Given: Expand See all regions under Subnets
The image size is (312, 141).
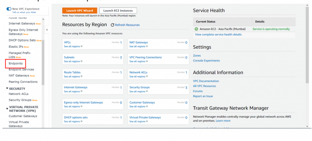Looking at the screenshot, I should point(73,62).
